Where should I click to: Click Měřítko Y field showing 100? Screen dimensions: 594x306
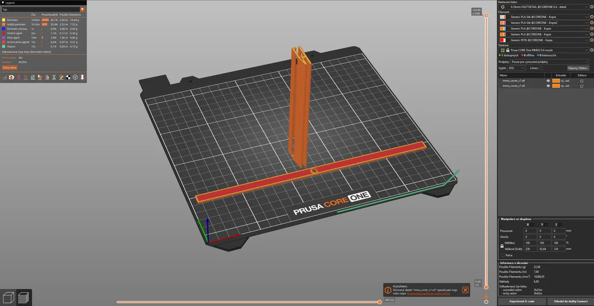pos(544,243)
